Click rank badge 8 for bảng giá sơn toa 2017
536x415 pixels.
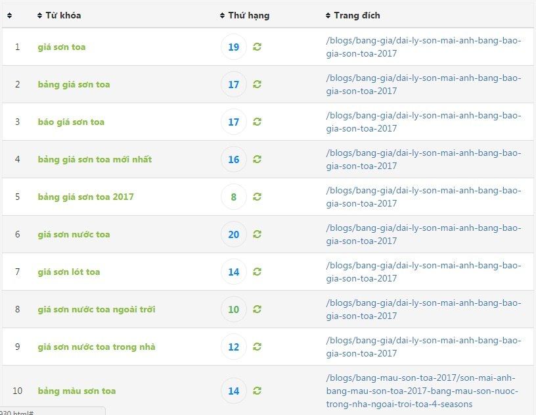[x=234, y=197]
